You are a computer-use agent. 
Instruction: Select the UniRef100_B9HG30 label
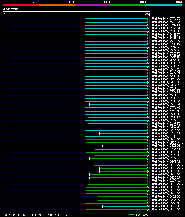[x=166, y=101]
